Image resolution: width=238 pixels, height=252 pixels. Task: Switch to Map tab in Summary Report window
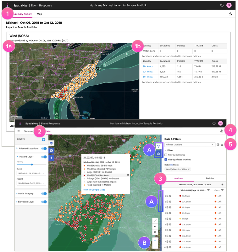tap(39, 14)
